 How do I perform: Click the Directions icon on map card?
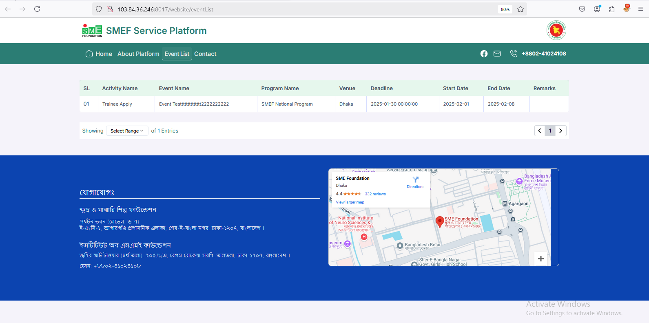tap(416, 180)
